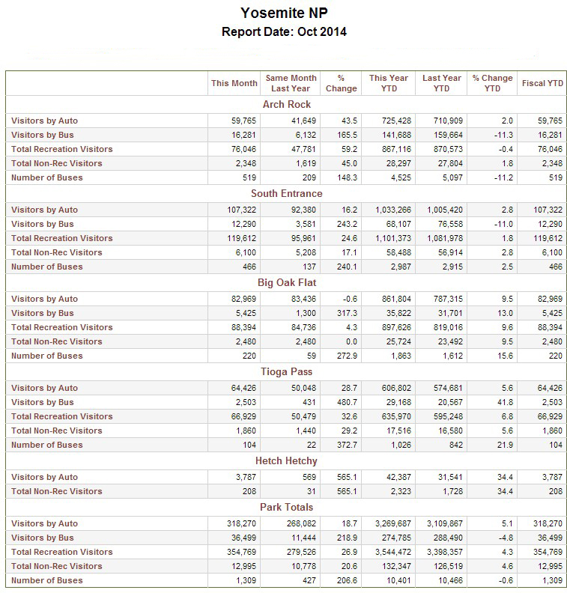Screen dimensions: 567x593
Task: Select South Entrance bus % change 243.2
Action: tap(347, 225)
